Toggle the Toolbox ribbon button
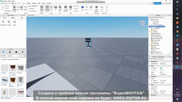The width and height of the screenshot is (182, 102). coord(47,8)
